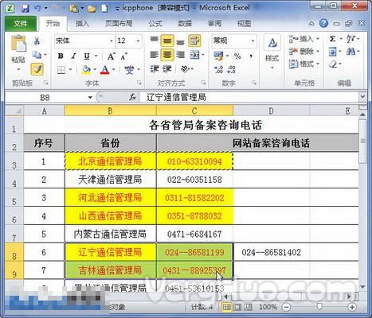
Task: Toggle Center horizontal alignment
Action: click(x=167, y=55)
